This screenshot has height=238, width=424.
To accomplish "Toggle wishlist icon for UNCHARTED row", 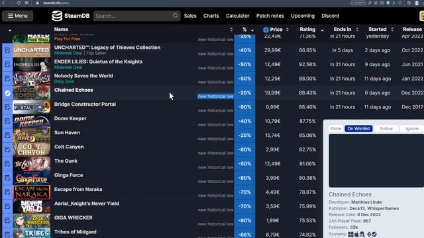I will [x=7, y=50].
